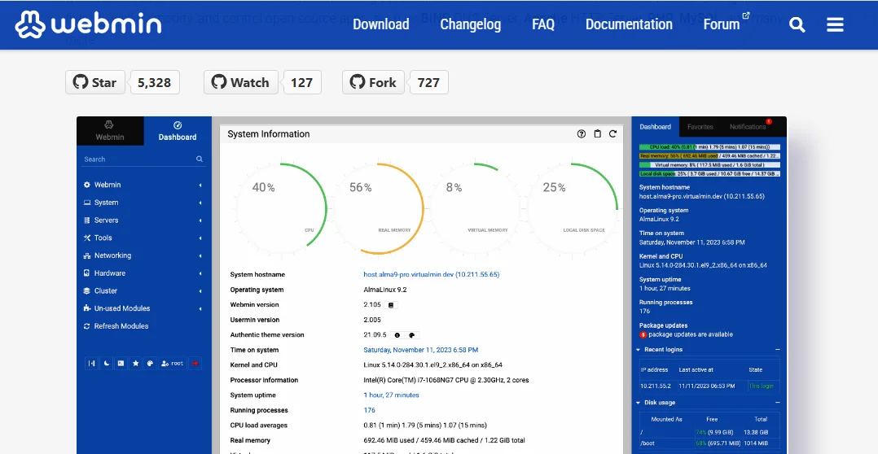Open the Forum external link
Image resolution: width=878 pixels, height=454 pixels.
(727, 24)
